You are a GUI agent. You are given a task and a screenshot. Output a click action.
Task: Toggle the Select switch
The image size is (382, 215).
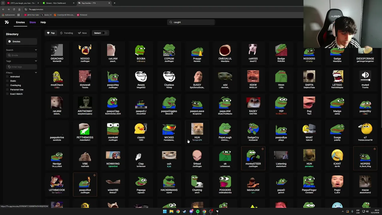coord(104,33)
